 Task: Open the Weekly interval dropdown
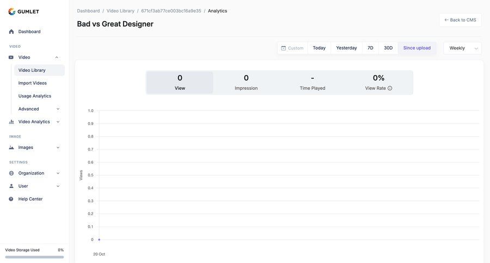pos(462,48)
